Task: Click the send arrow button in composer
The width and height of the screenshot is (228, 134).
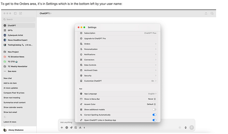Action: coord(192,127)
